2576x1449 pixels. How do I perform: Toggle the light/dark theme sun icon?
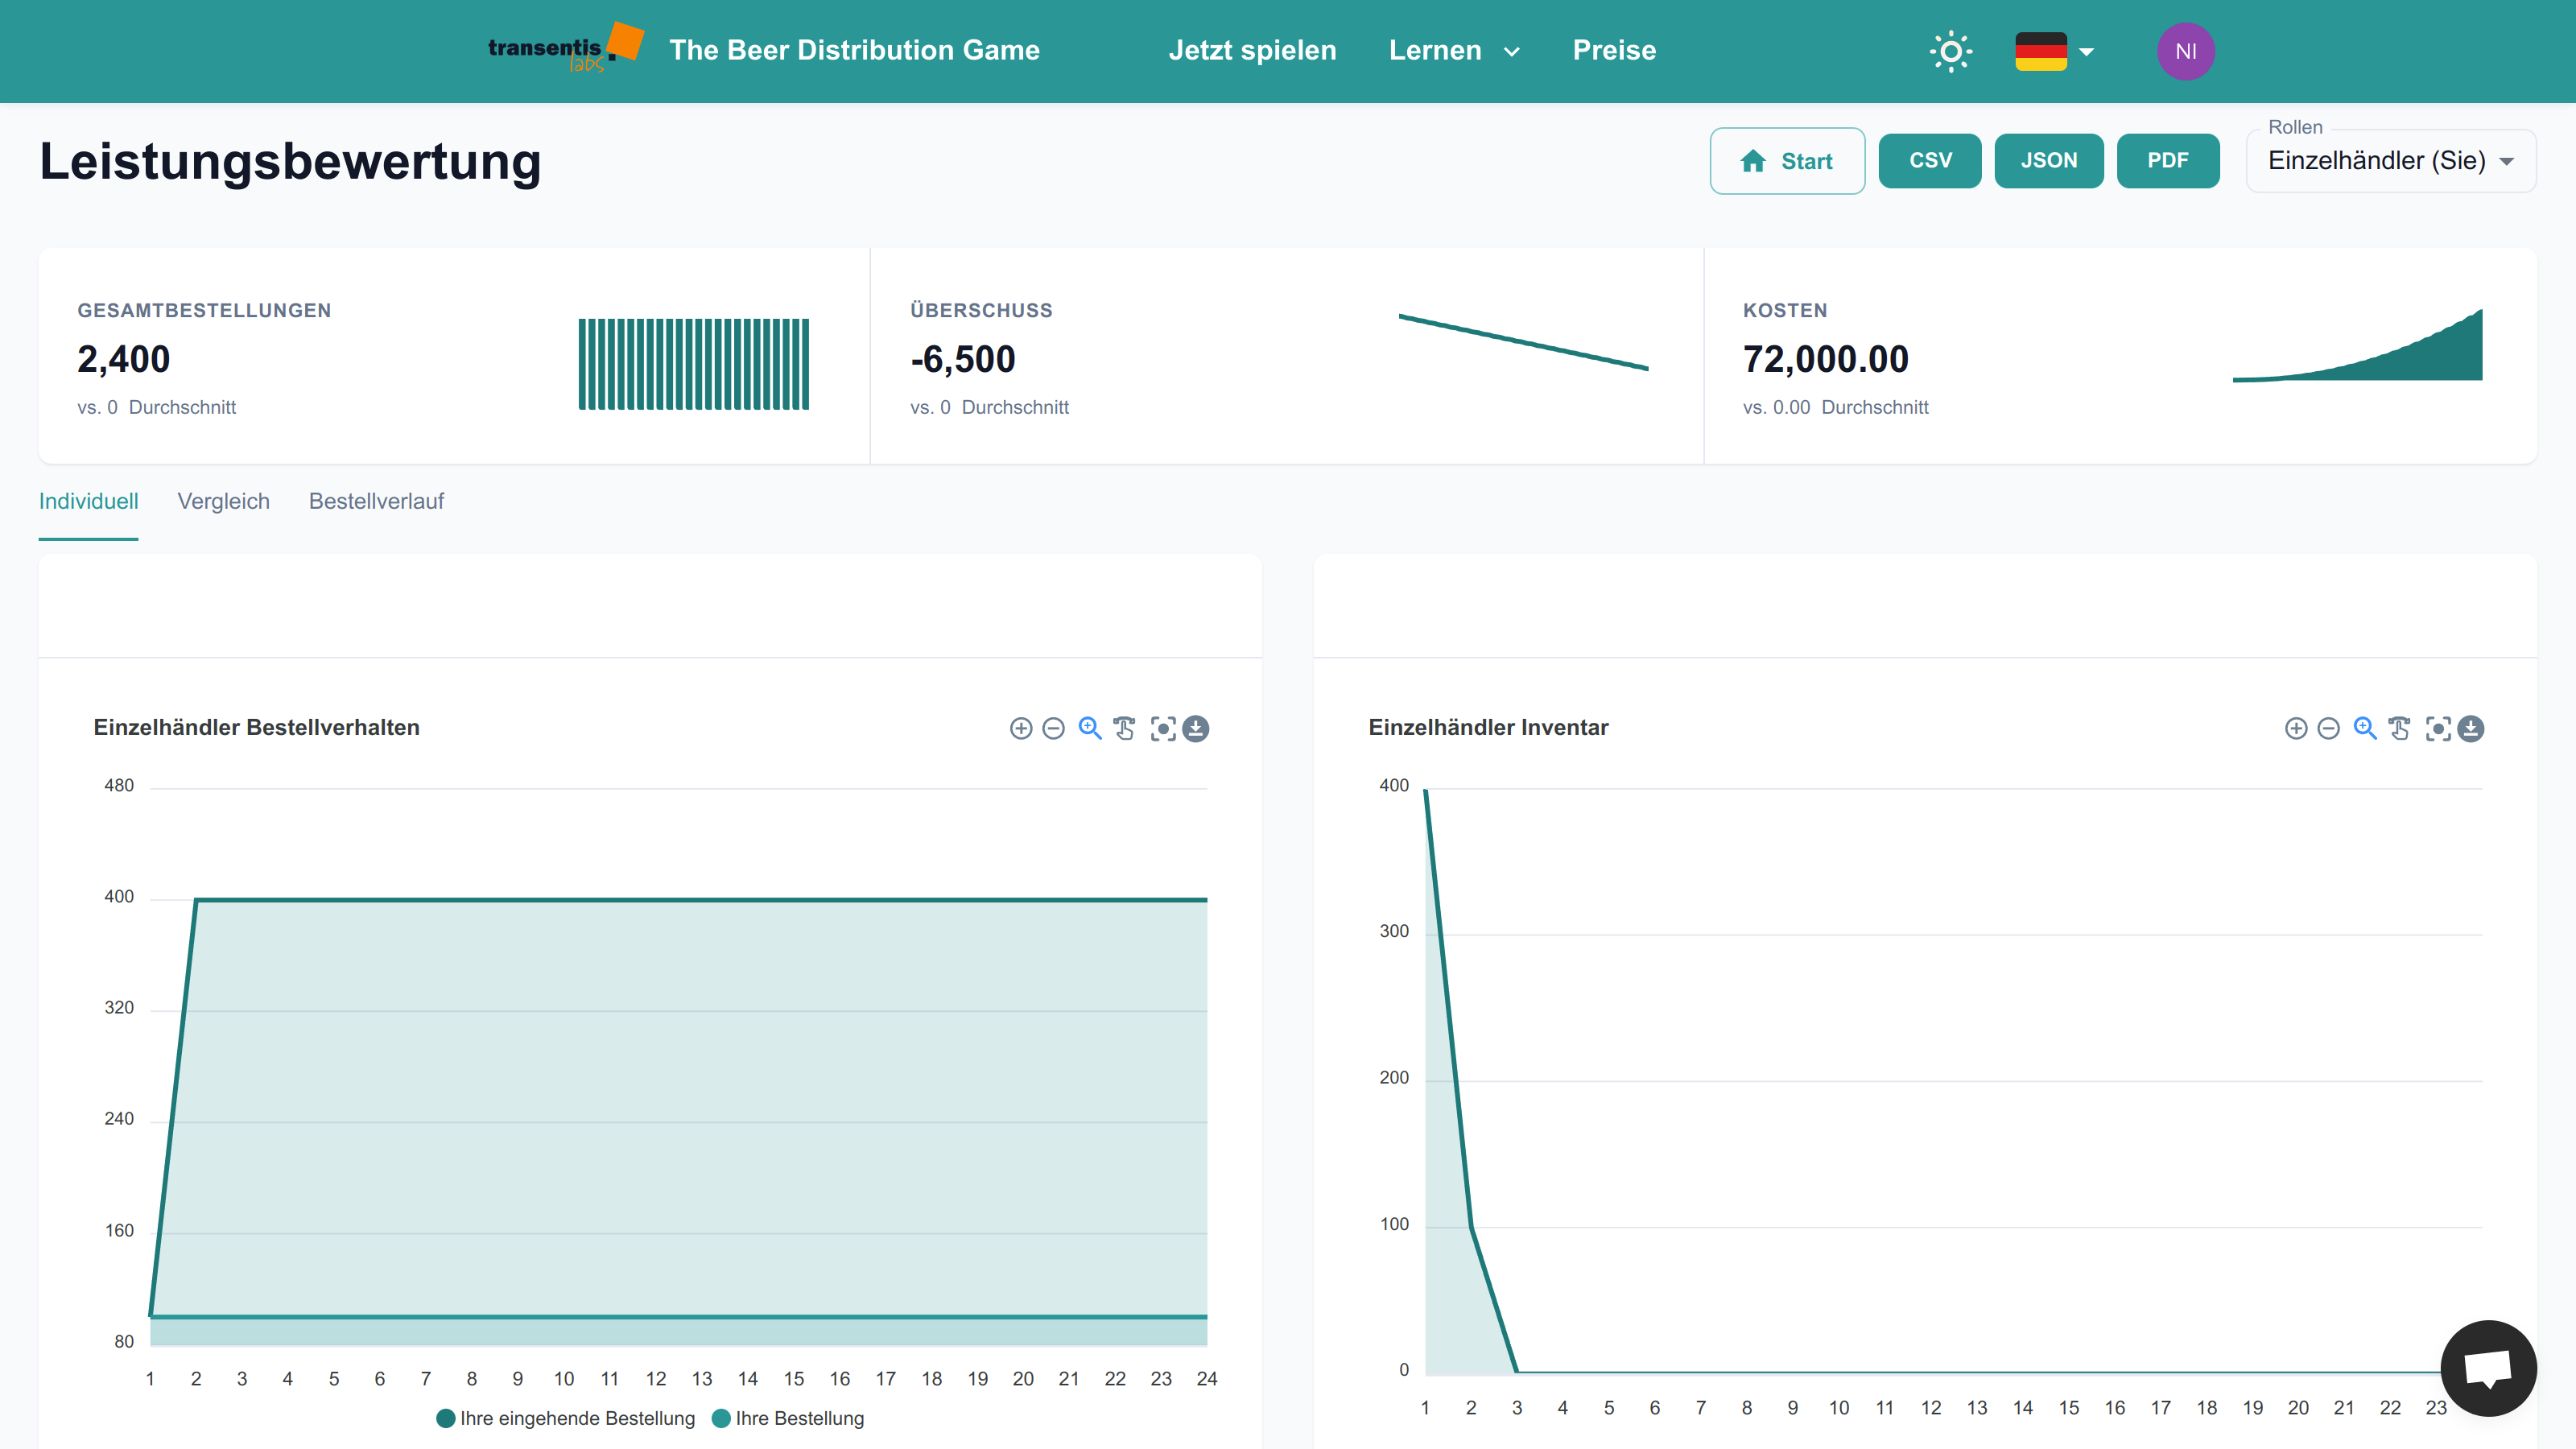[x=1950, y=51]
